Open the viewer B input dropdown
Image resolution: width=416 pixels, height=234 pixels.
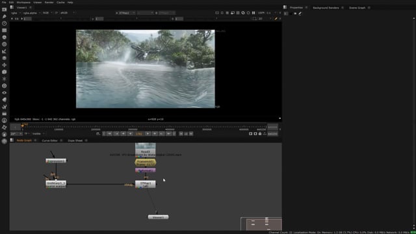click(x=166, y=13)
